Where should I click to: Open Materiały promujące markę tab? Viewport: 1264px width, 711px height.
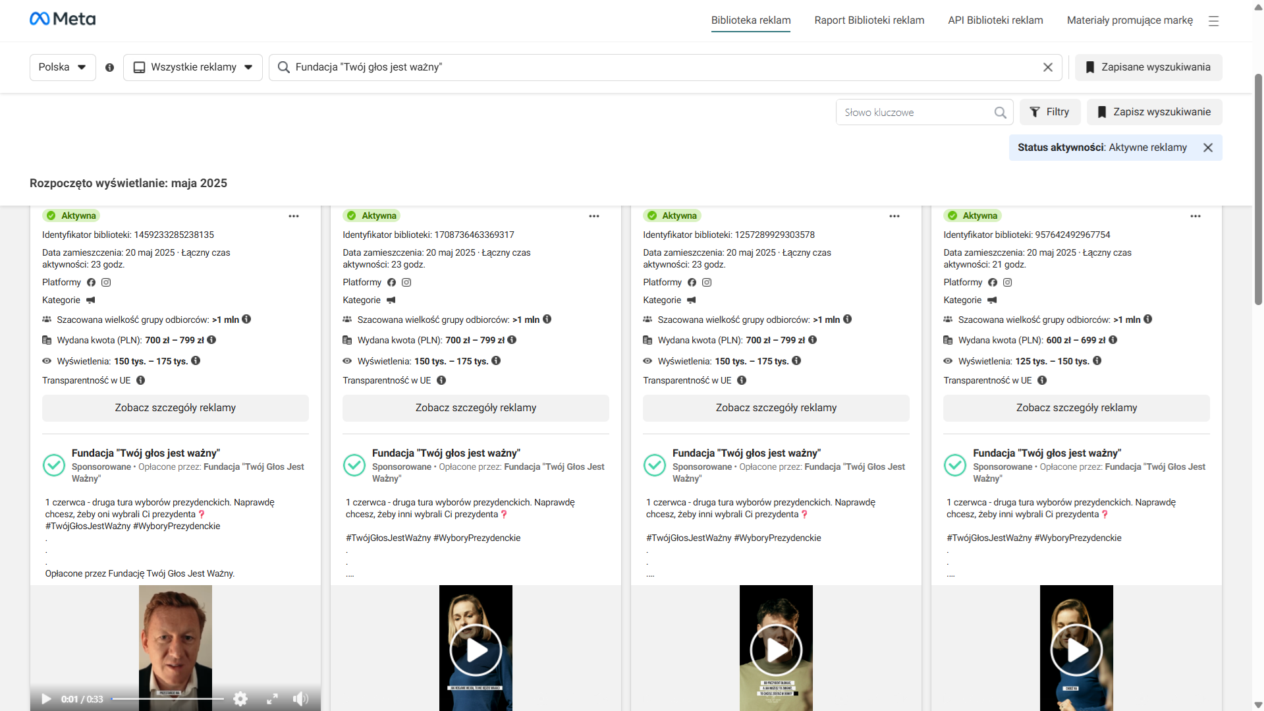1130,20
